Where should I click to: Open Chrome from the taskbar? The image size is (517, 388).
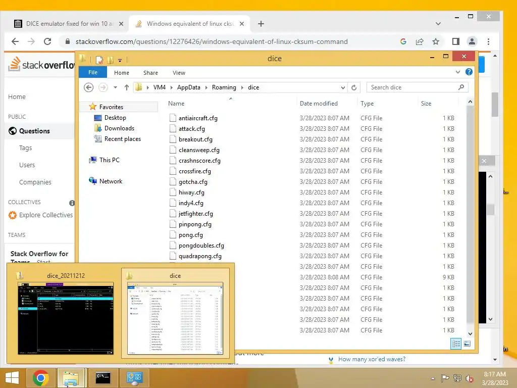pos(41,378)
